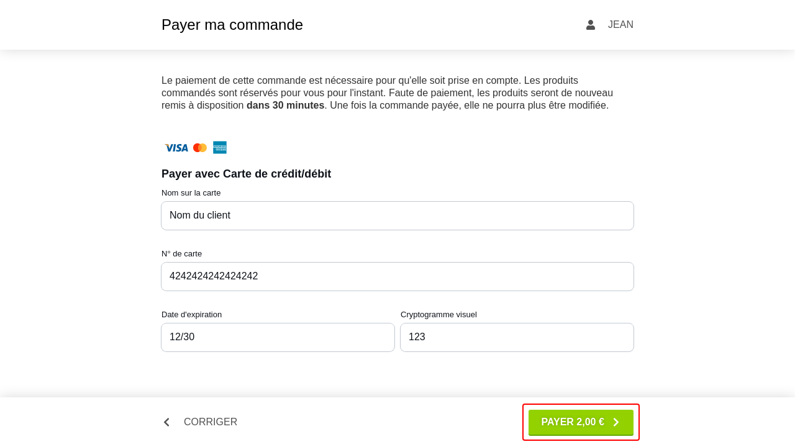This screenshot has height=447, width=795.
Task: Click the 'Payer ma commande' page title
Action: click(x=232, y=25)
